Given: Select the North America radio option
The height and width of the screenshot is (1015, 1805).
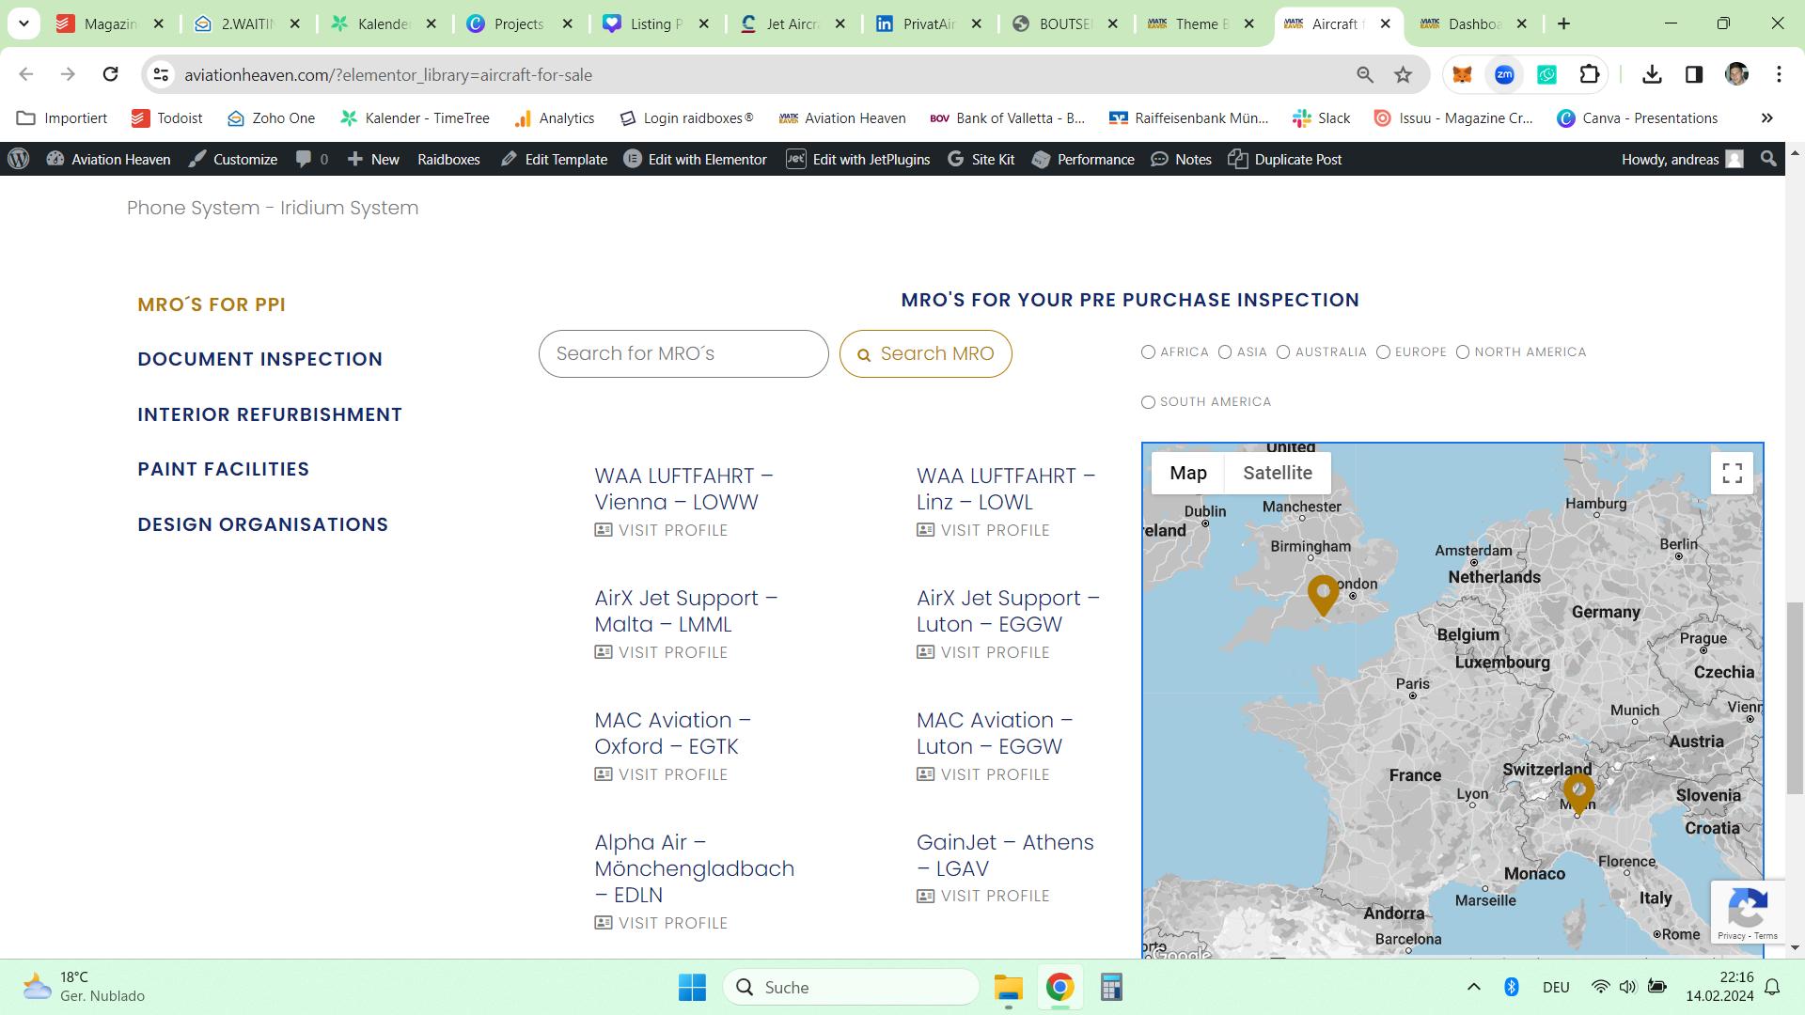Looking at the screenshot, I should (1463, 352).
